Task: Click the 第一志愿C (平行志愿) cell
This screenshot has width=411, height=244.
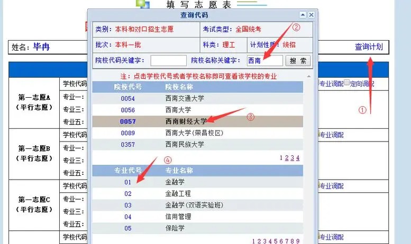Action: point(34,205)
